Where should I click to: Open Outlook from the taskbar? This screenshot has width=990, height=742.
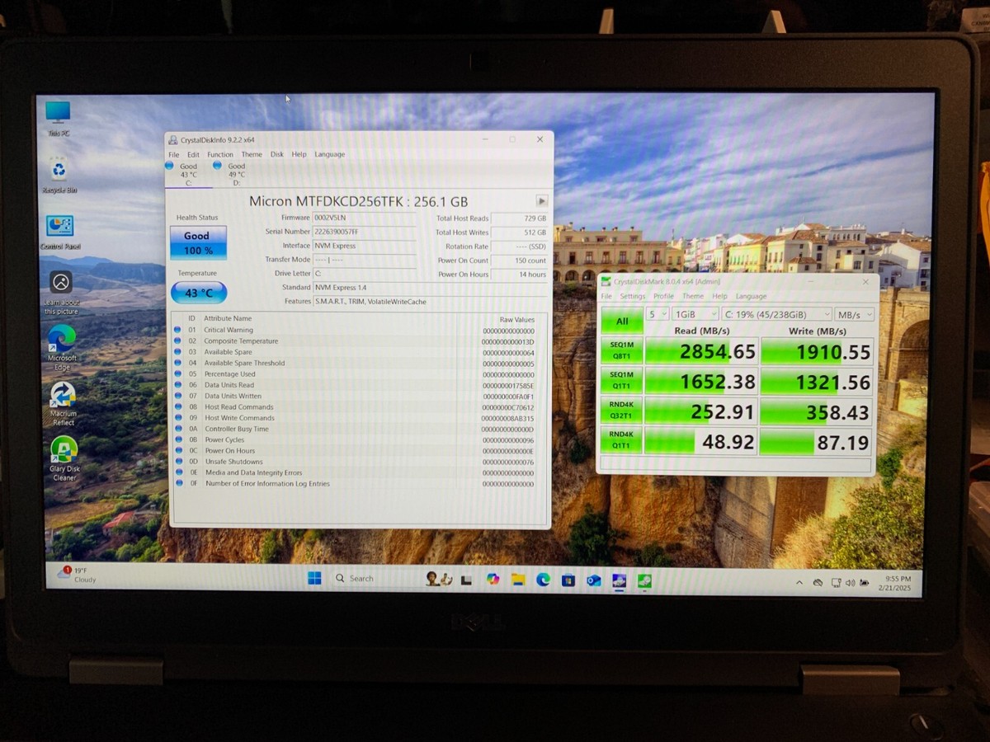(594, 580)
